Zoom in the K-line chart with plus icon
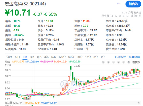The image size is (143, 106). [x=108, y=62]
